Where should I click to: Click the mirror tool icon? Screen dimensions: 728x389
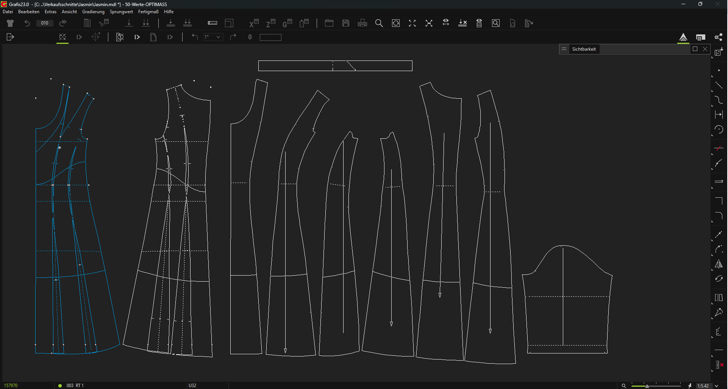(x=719, y=264)
